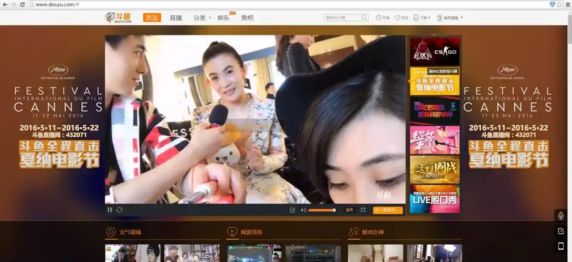Go to the 直播 tab
The height and width of the screenshot is (262, 572).
click(x=176, y=18)
